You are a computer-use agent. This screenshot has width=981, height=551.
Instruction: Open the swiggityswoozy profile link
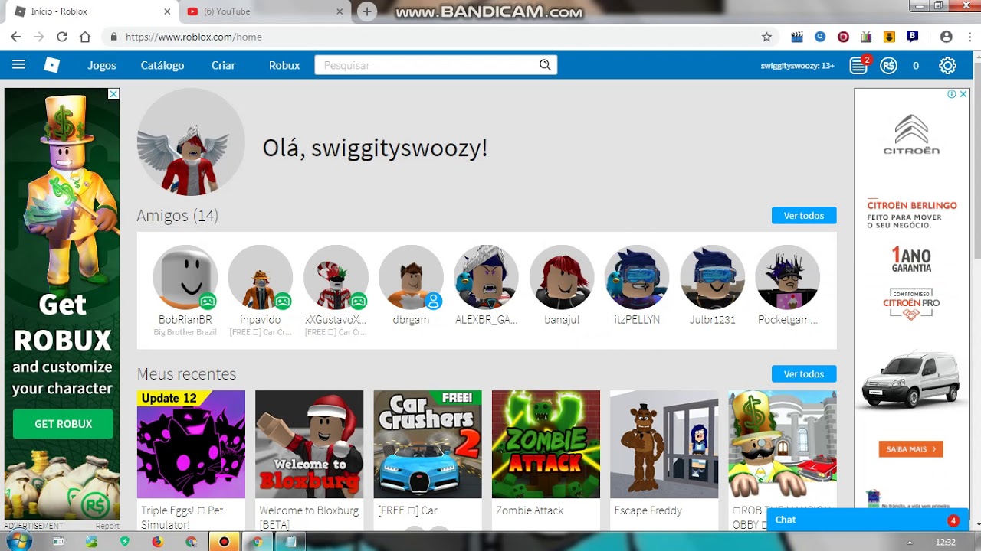point(797,66)
